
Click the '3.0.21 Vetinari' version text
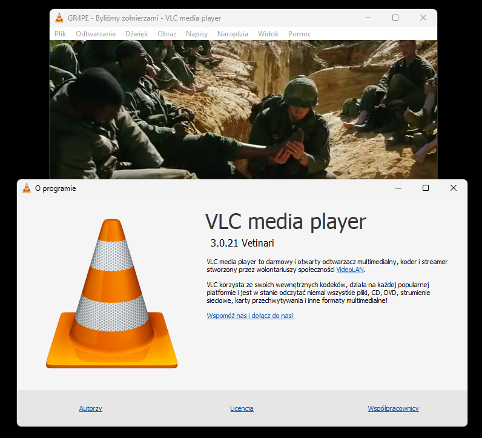pyautogui.click(x=242, y=244)
